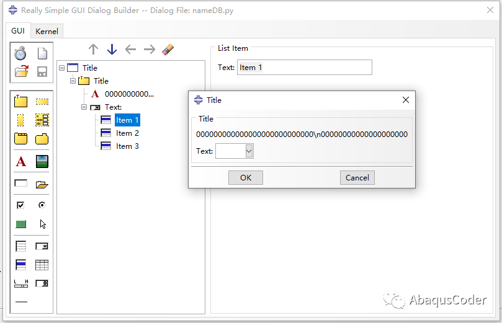Delete selected item with eraser icon
This screenshot has width=502, height=323.
tap(168, 50)
